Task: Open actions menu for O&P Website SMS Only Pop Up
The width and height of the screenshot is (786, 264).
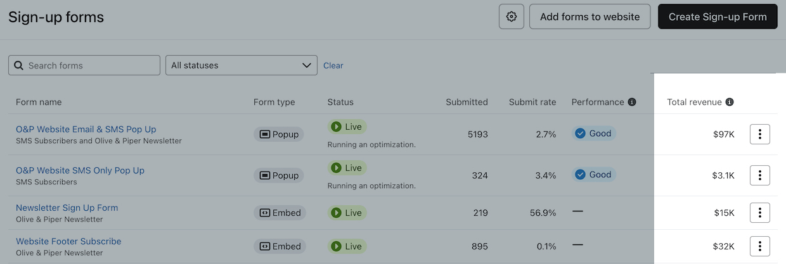Action: click(x=759, y=175)
